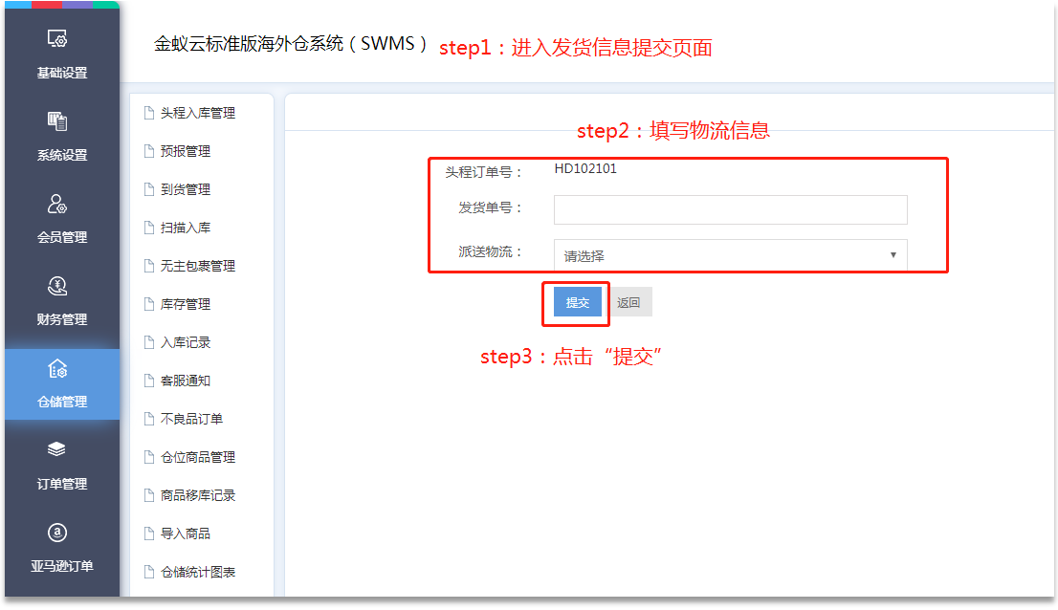Viewport: 1058px width, 610px height.
Task: Open 亚马逊订单 Amazon icon
Action: click(57, 532)
